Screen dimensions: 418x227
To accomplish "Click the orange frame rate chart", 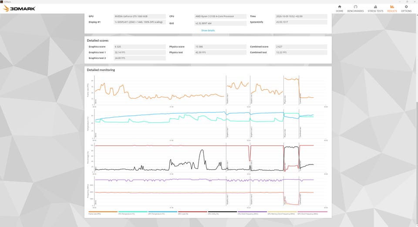I will tap(210, 90).
